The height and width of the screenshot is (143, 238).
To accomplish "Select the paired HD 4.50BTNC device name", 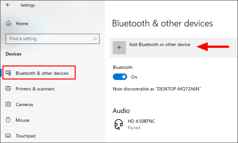I will (141, 121).
